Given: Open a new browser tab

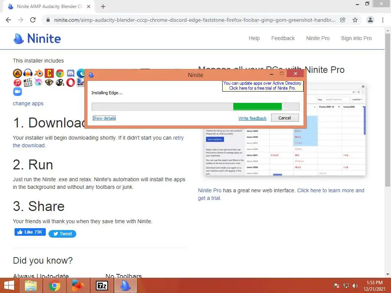Looking at the screenshot, I should click(x=103, y=6).
